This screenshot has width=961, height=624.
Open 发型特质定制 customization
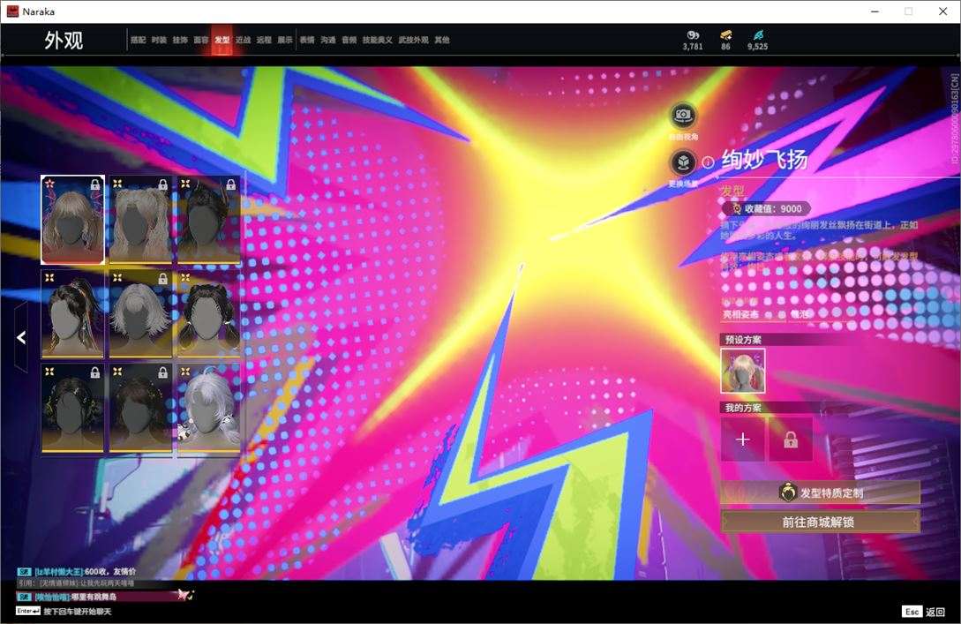coord(820,492)
